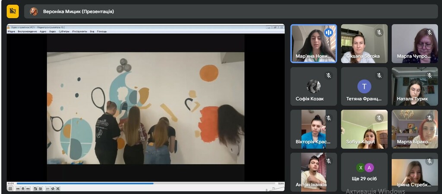The image size is (442, 194).
Task: Open the Медиа menu in VLC
Action: point(11,32)
